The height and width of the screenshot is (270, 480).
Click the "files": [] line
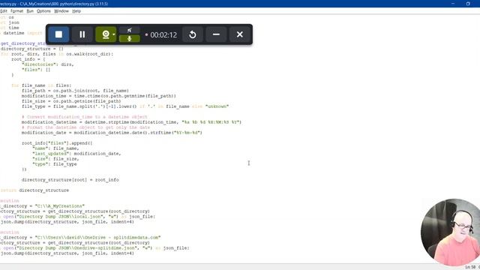tap(36, 70)
